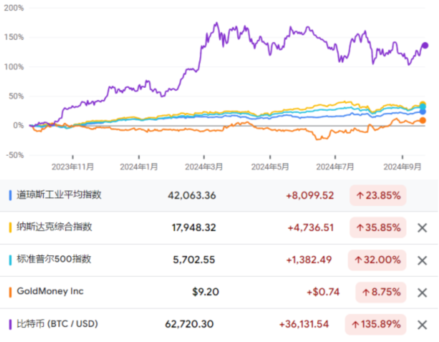Click the orange color bar beside GoldMoney Inc

(x=10, y=292)
